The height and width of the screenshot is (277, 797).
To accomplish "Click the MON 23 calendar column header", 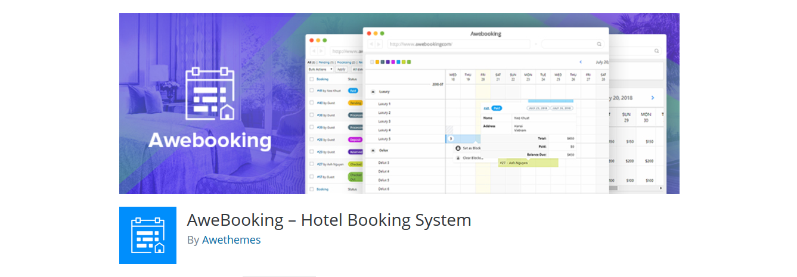I will pos(528,77).
